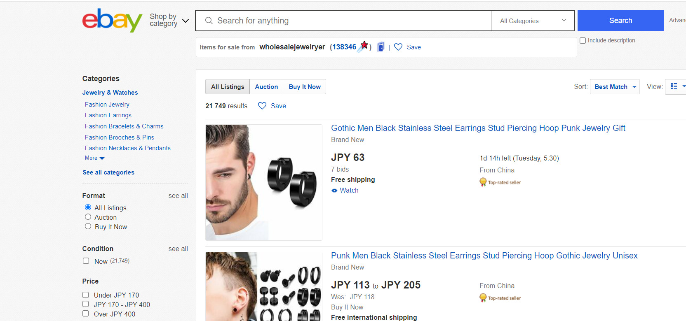This screenshot has height=321, width=686.
Task: Click the seller feedback star icon
Action: [363, 46]
